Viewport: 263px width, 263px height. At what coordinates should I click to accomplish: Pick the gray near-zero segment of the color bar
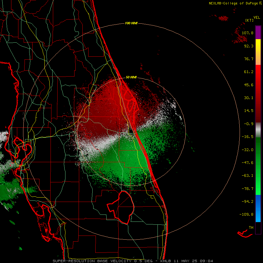pyautogui.click(x=258, y=130)
